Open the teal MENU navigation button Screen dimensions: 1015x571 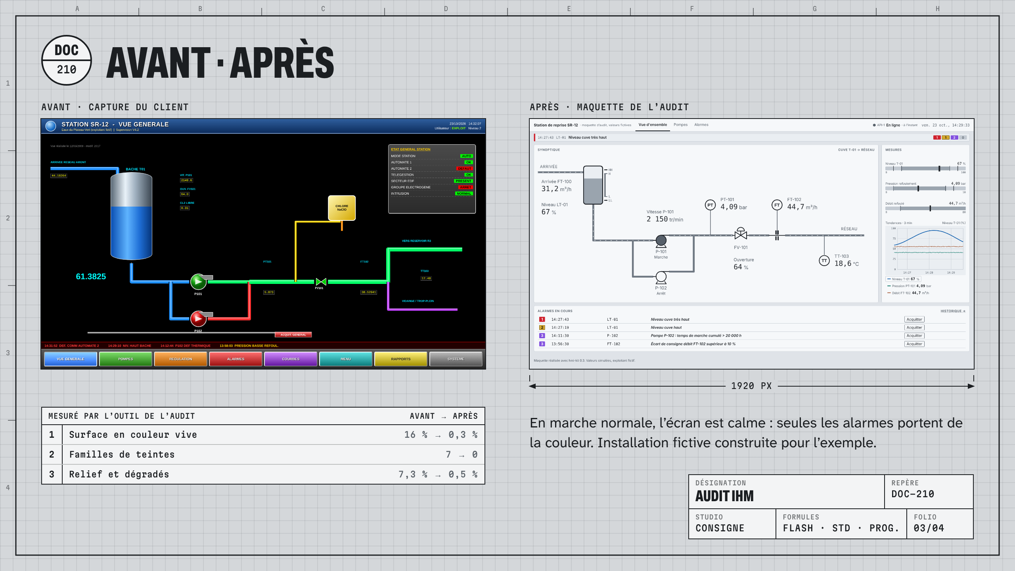pos(346,359)
